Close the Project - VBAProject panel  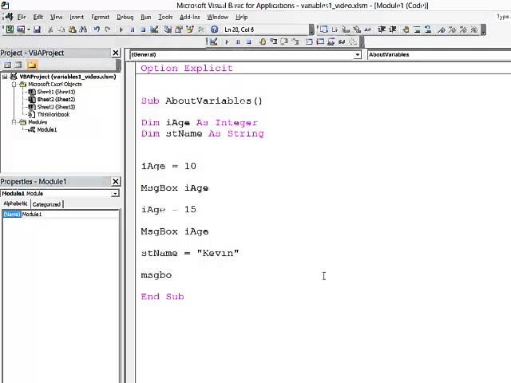(x=116, y=53)
